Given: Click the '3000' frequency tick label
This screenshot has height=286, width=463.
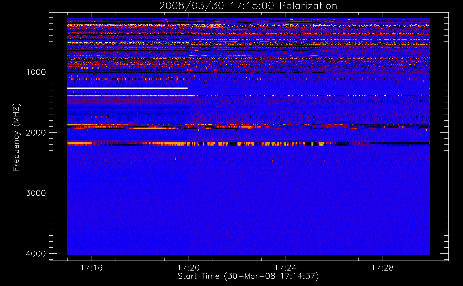Looking at the screenshot, I should (x=36, y=193).
